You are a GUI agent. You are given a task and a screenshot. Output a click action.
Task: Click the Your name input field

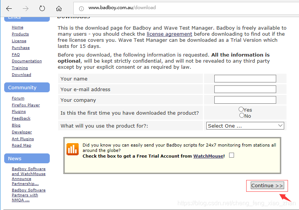245,79
